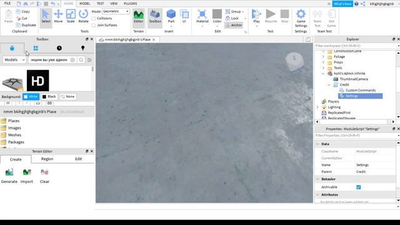The height and width of the screenshot is (225, 400).
Task: Toggle the Collisions checkbox
Action: click(x=94, y=19)
